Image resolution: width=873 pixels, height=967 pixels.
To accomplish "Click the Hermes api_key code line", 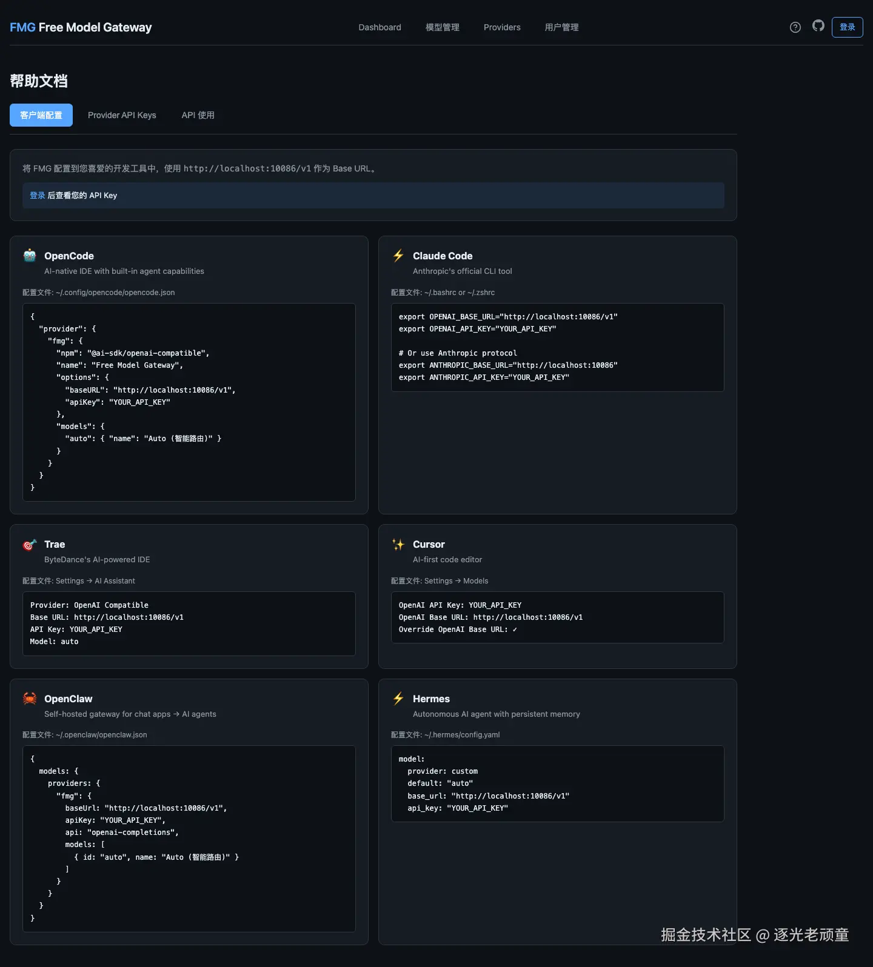I will 458,808.
